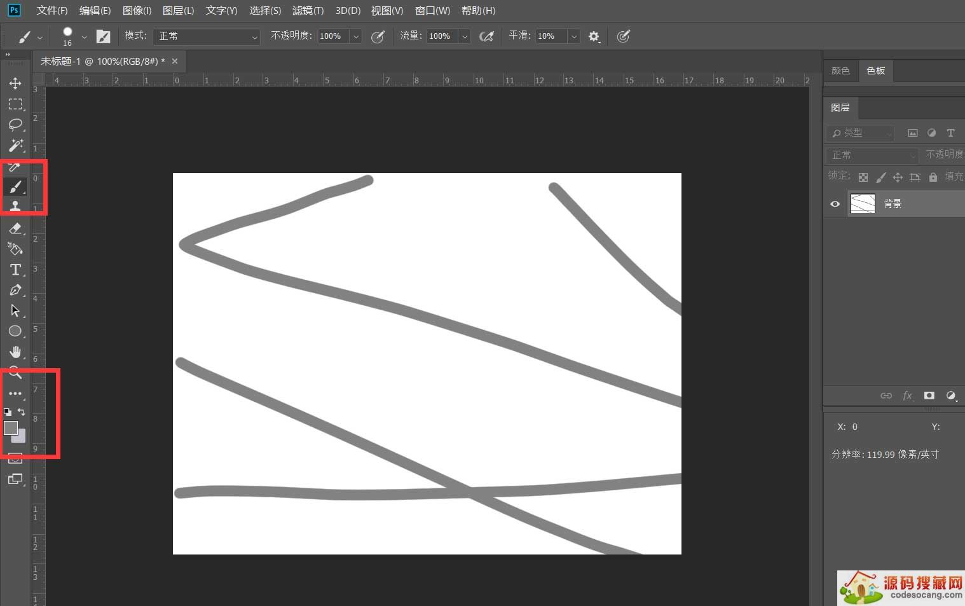Lock transparent pixels of layer
Image resolution: width=965 pixels, height=606 pixels.
[863, 177]
